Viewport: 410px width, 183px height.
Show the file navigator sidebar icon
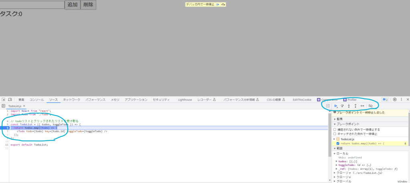pyautogui.click(x=4, y=106)
